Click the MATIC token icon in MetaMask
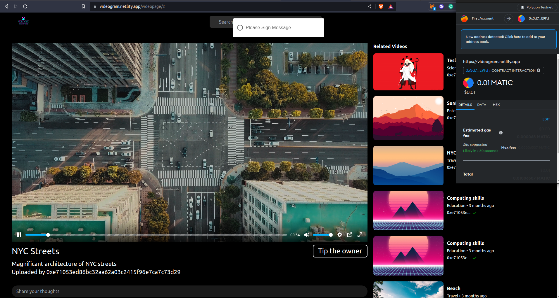Screen dimensions: 559x298 [x=468, y=83]
